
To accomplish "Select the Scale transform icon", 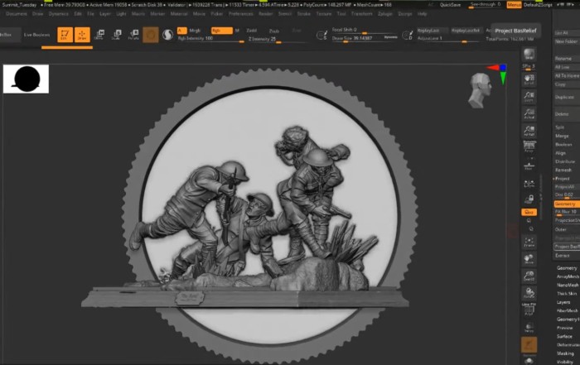I will [115, 34].
